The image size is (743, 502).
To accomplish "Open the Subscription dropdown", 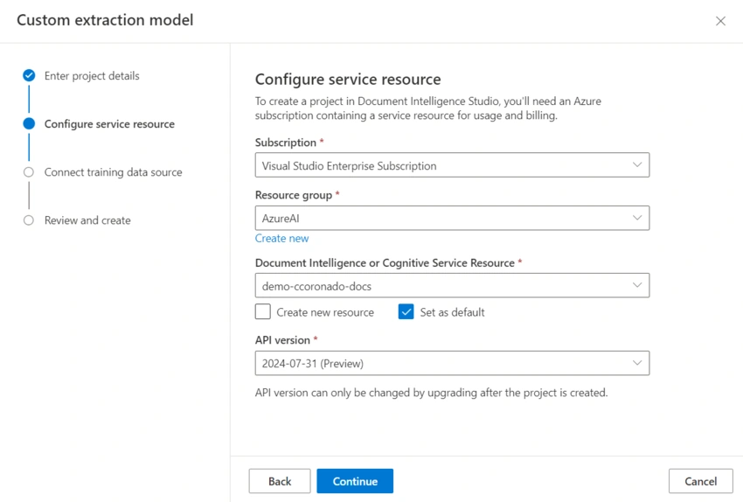I will [452, 165].
